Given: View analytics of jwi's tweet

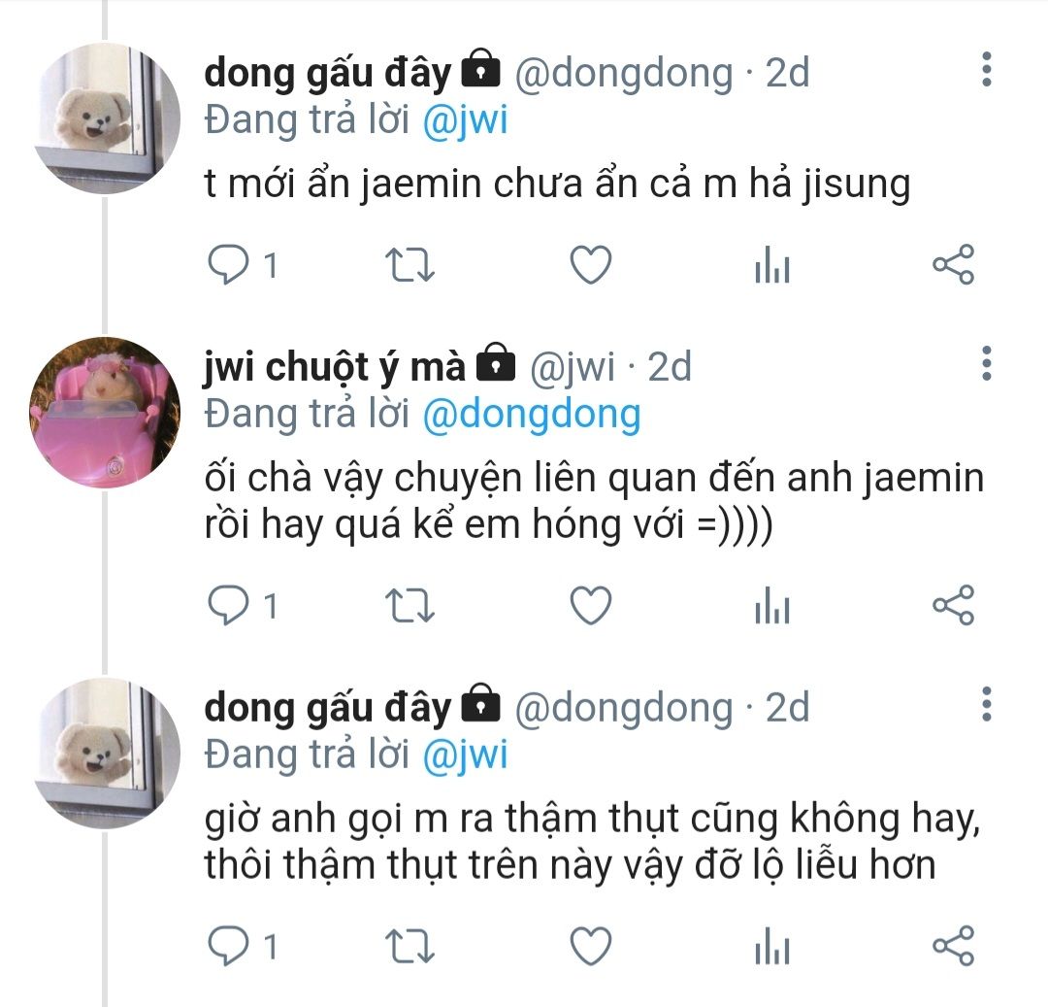Looking at the screenshot, I should click(772, 606).
